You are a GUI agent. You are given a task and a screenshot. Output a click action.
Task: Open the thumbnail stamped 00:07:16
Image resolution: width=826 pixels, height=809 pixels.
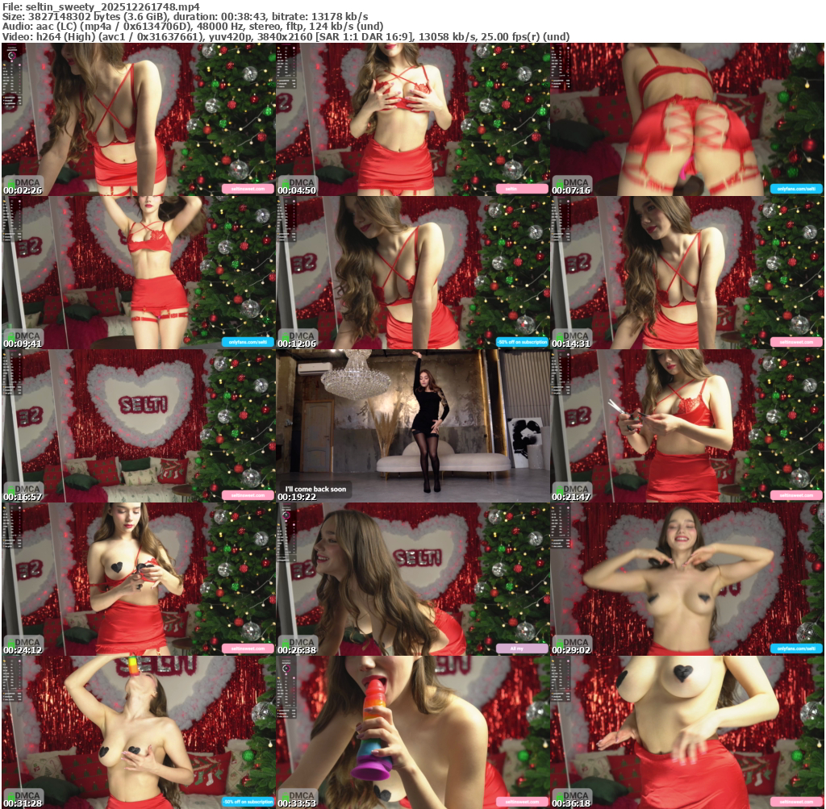click(x=687, y=119)
